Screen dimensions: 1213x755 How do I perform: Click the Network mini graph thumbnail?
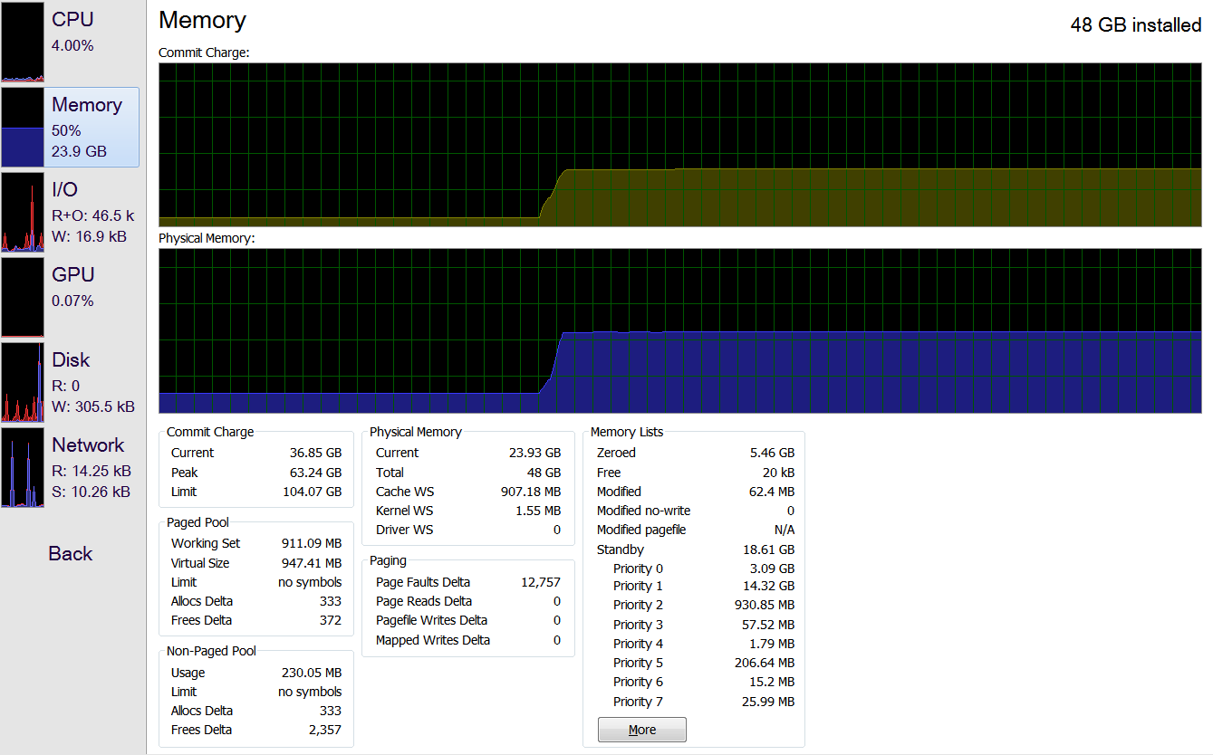(x=23, y=467)
